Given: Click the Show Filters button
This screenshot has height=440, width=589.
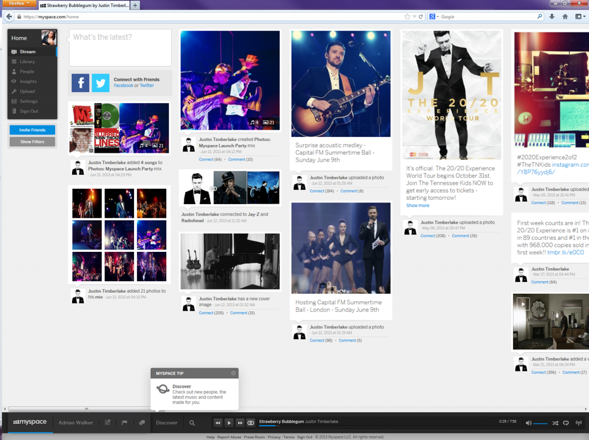Looking at the screenshot, I should tap(32, 141).
